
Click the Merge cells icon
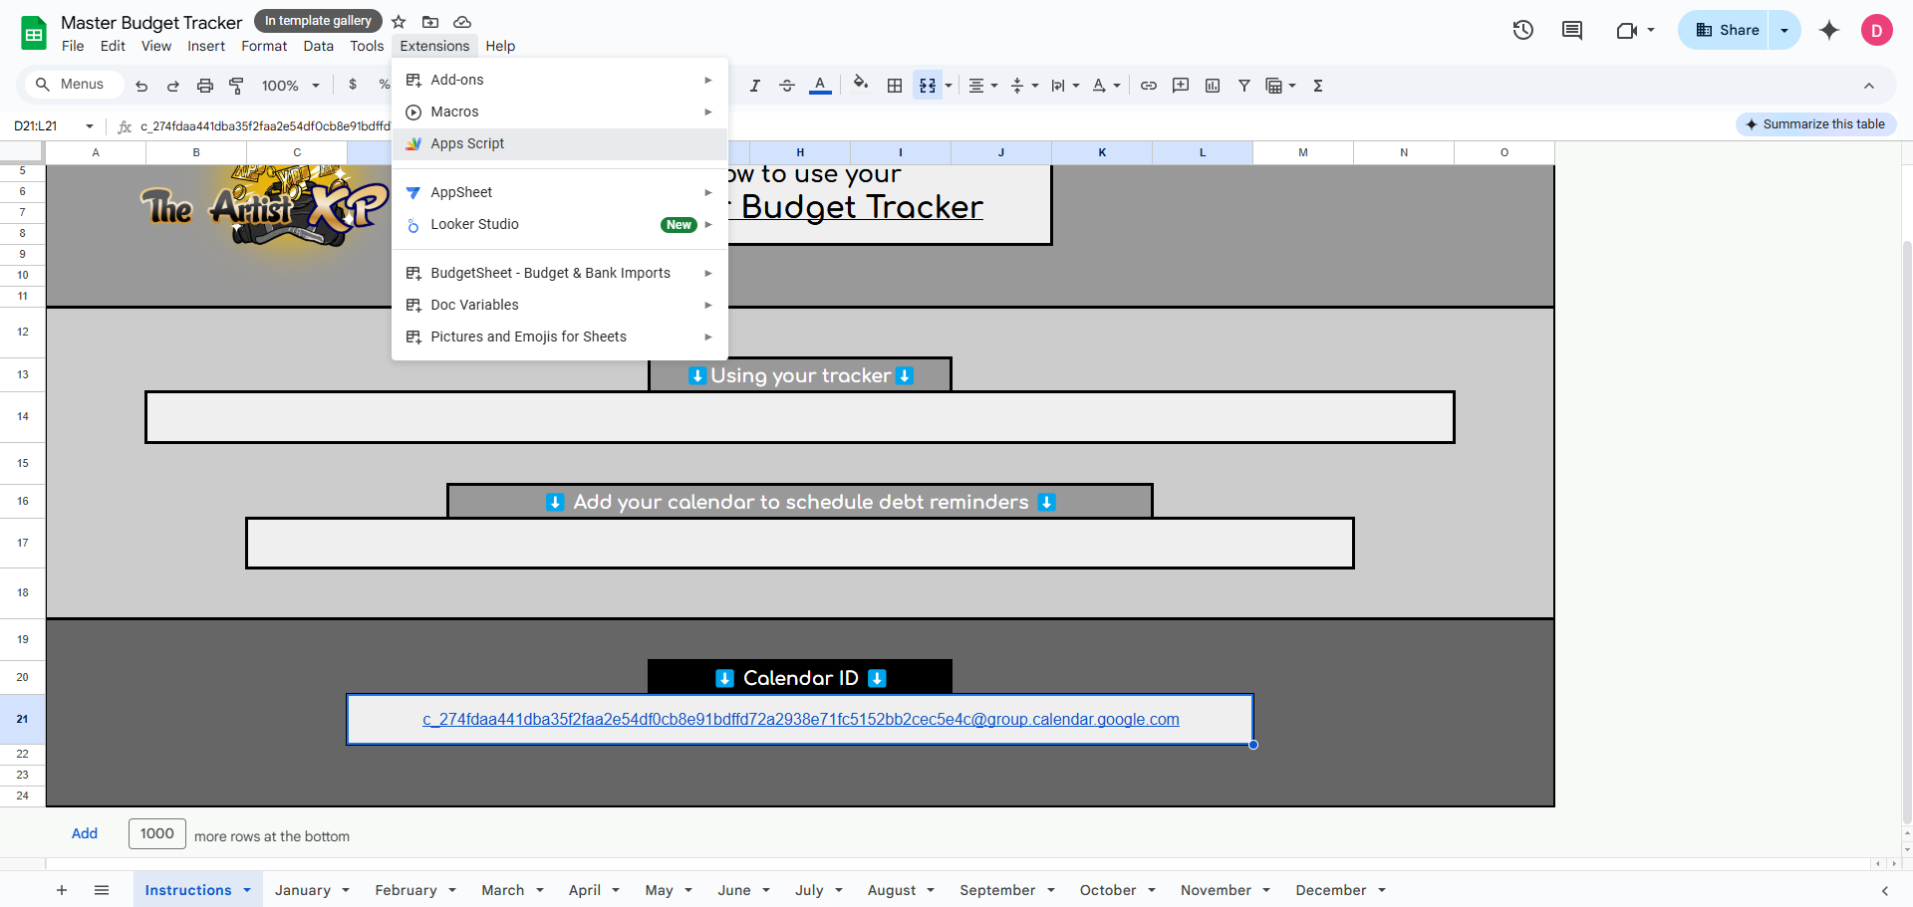pos(928,86)
